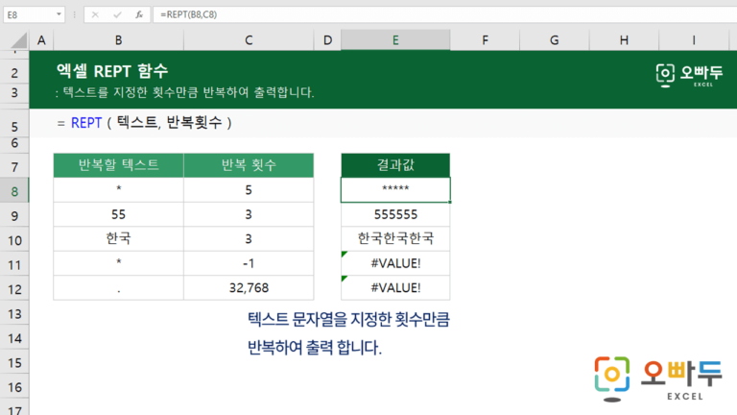Select cell C8 containing 5

(249, 190)
